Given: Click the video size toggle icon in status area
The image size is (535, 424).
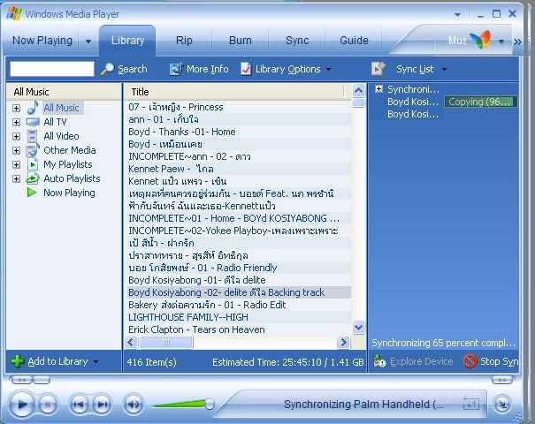Looking at the screenshot, I should [471, 404].
